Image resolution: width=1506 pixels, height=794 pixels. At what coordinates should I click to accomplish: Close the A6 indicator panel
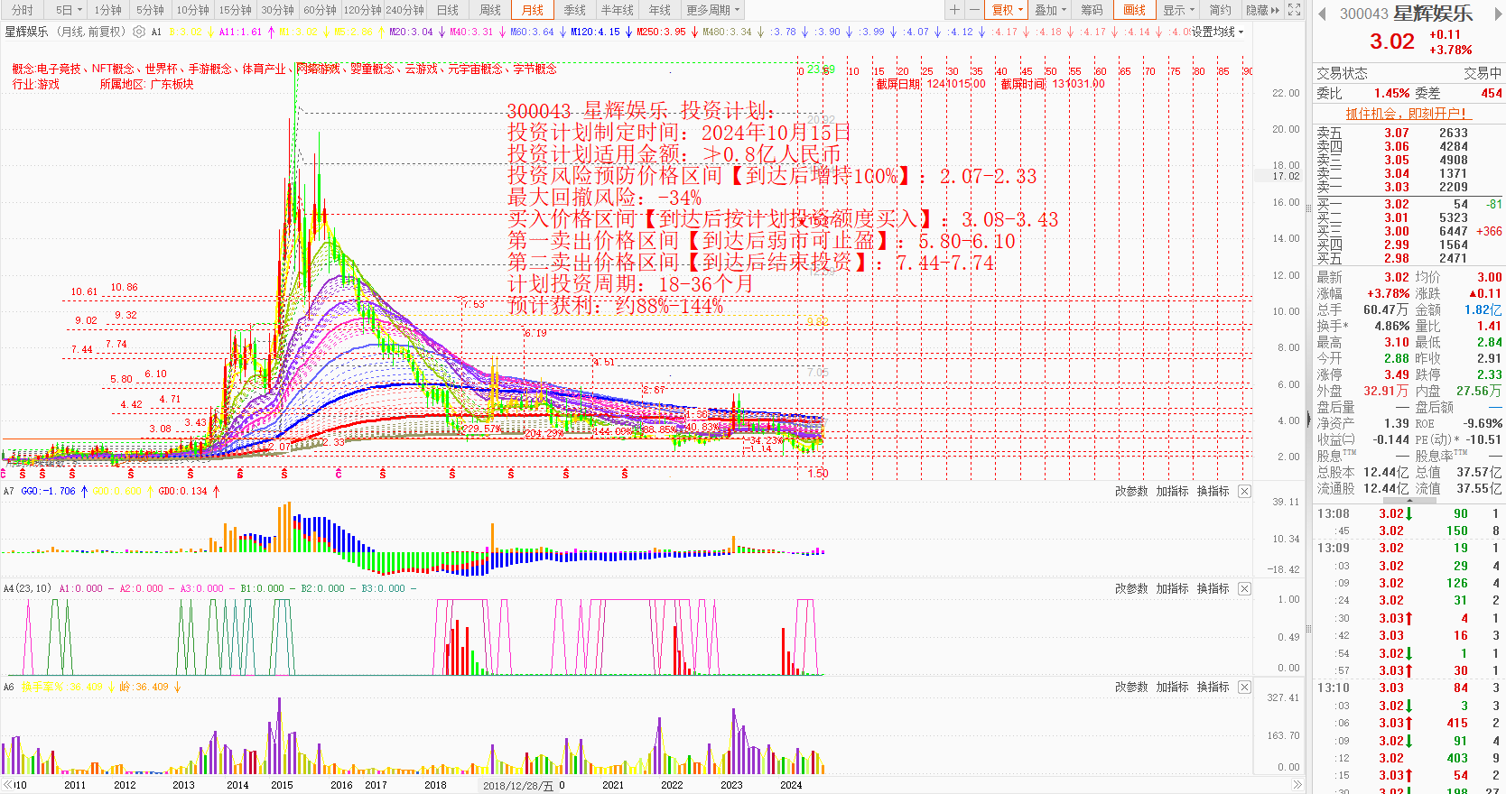(x=1244, y=687)
